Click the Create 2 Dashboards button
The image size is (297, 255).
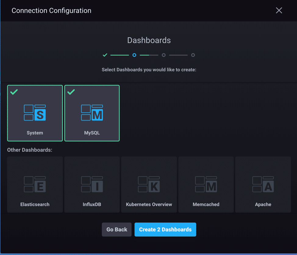(x=165, y=230)
